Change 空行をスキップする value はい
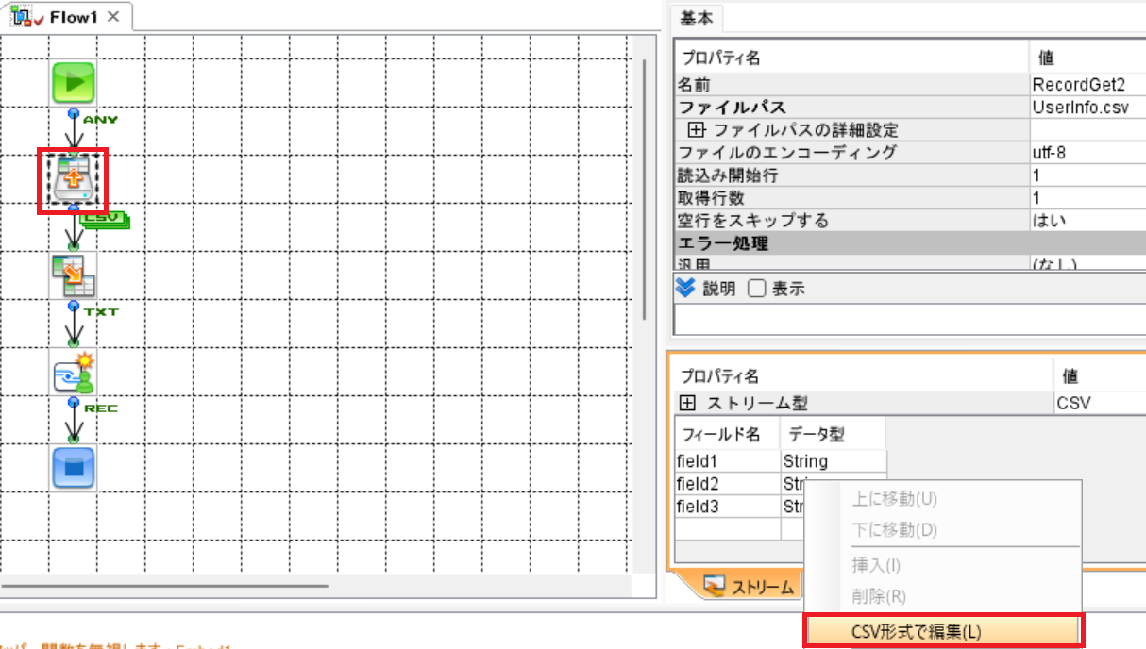Screen dimensions: 1146x649 tap(1087, 221)
